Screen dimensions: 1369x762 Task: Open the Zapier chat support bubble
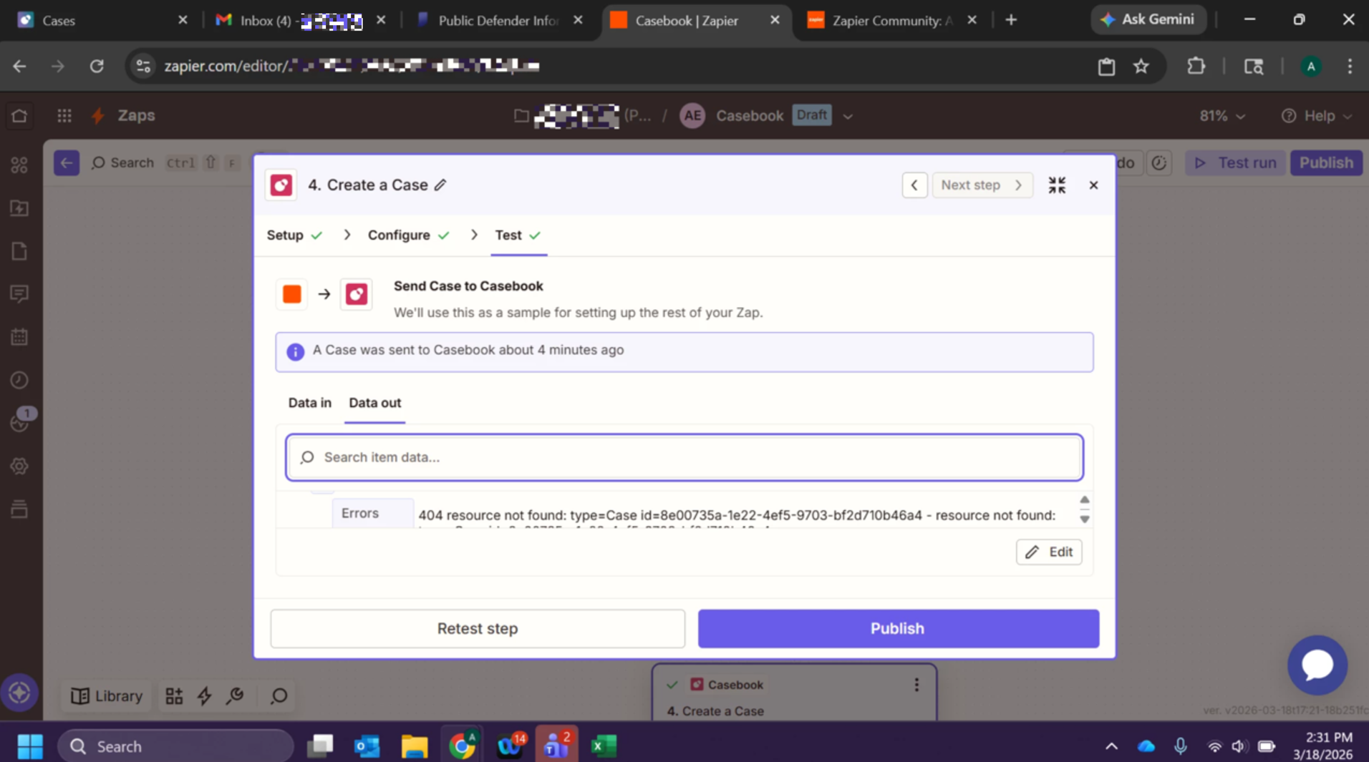(1317, 665)
